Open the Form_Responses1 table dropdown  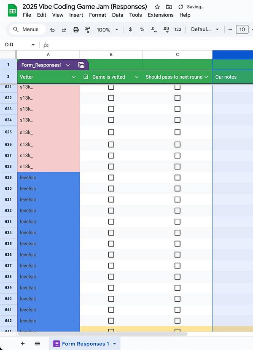pos(67,65)
